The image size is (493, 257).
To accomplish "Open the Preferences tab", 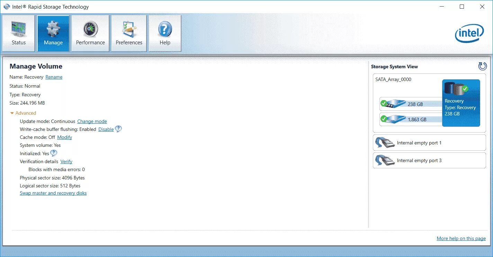I will point(129,33).
